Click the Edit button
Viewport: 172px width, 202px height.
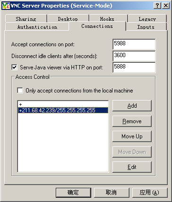(x=132, y=167)
